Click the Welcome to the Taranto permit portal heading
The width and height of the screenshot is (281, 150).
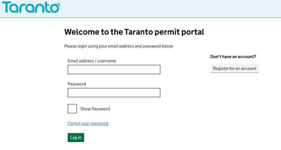[134, 32]
